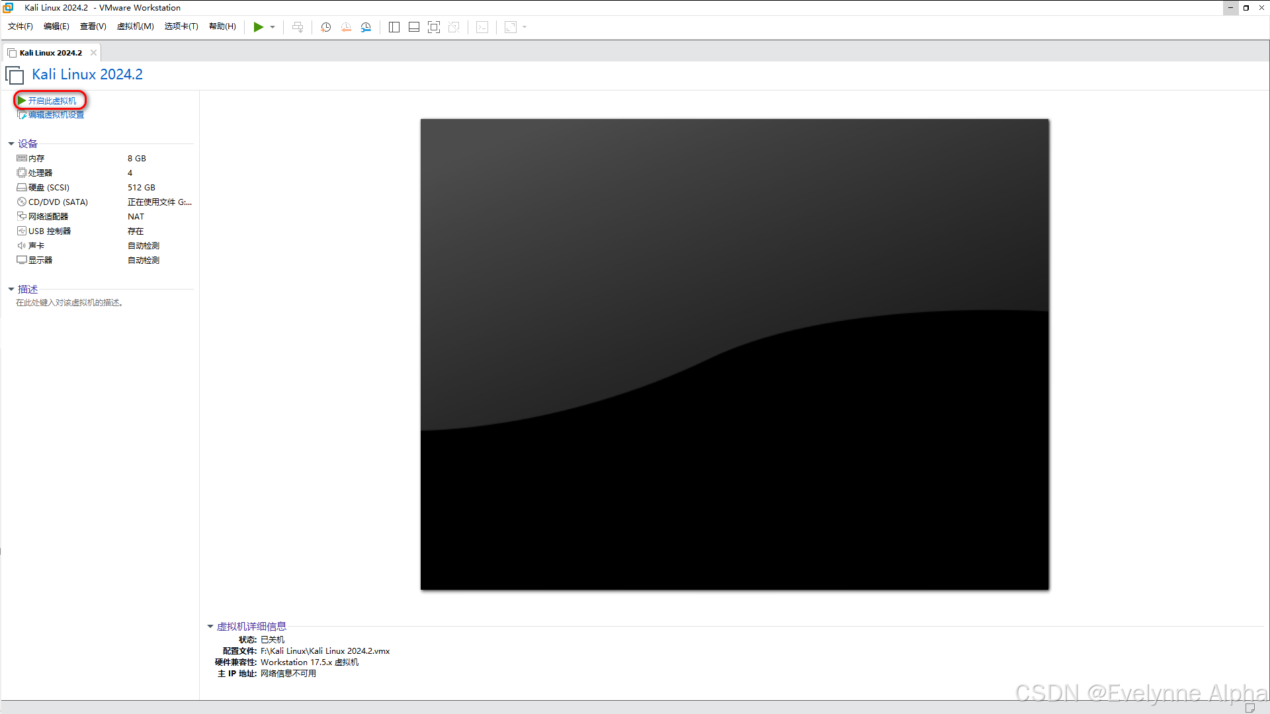Click the Kali Linux 2024.2 title heading
Viewport: 1270px width, 714px height.
[x=87, y=75]
